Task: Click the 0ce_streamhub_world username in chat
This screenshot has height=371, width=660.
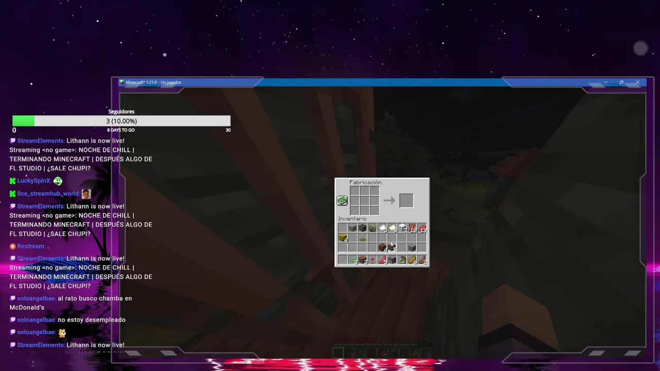Action: [48, 194]
